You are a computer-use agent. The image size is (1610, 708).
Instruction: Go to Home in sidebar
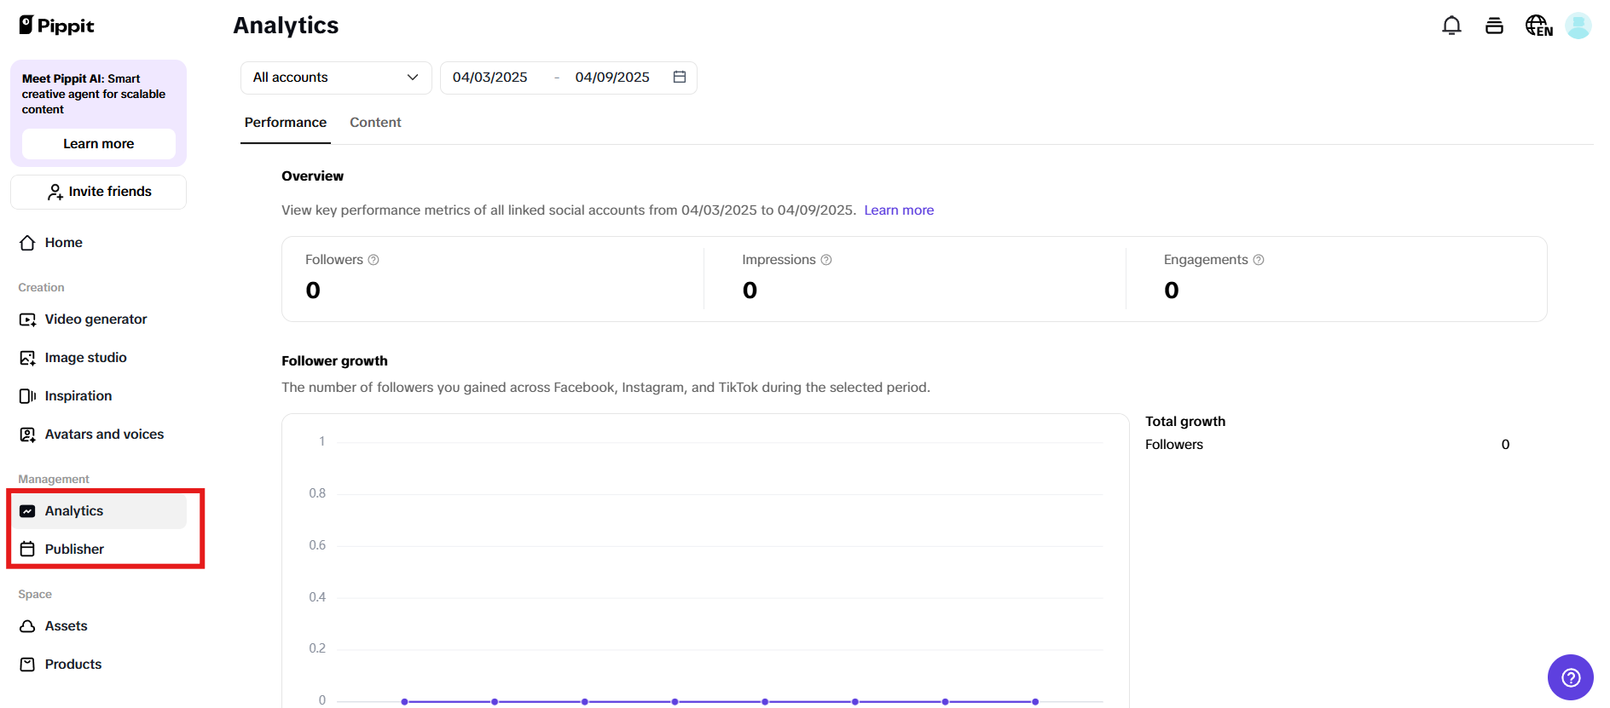click(x=98, y=243)
